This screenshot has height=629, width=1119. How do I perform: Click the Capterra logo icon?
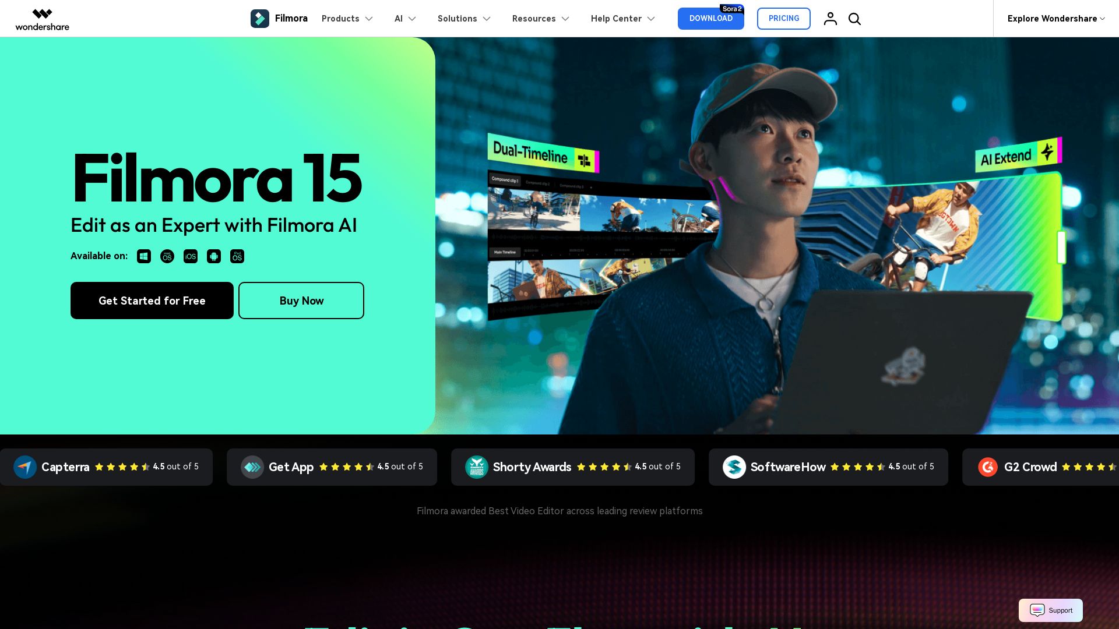coord(25,467)
